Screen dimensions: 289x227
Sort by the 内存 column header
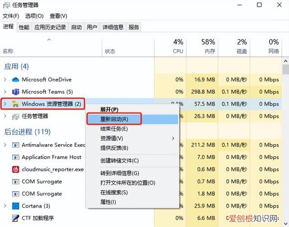click(202, 47)
